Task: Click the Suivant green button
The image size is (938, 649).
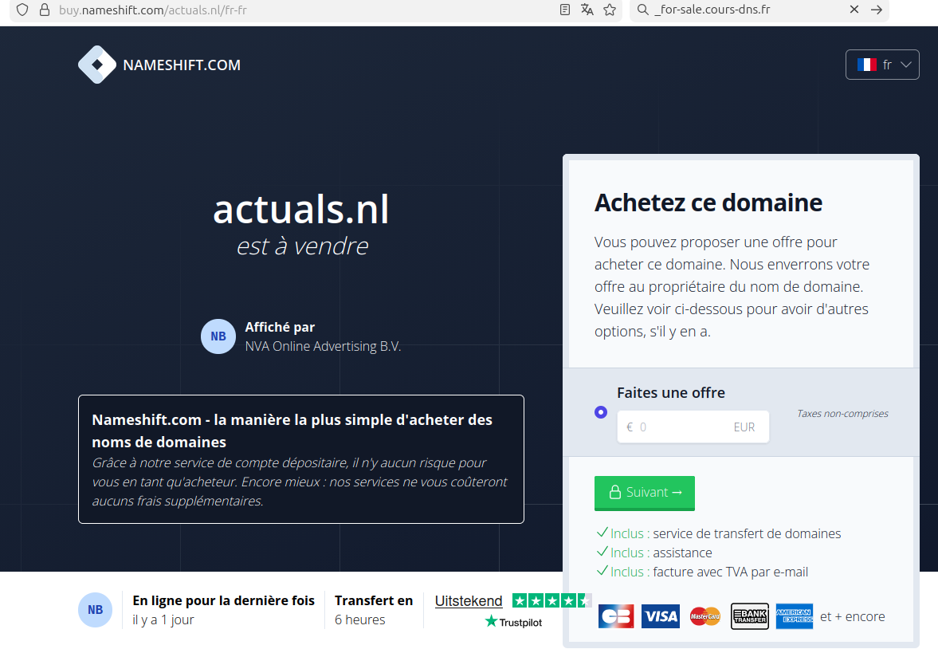Action: pyautogui.click(x=644, y=493)
